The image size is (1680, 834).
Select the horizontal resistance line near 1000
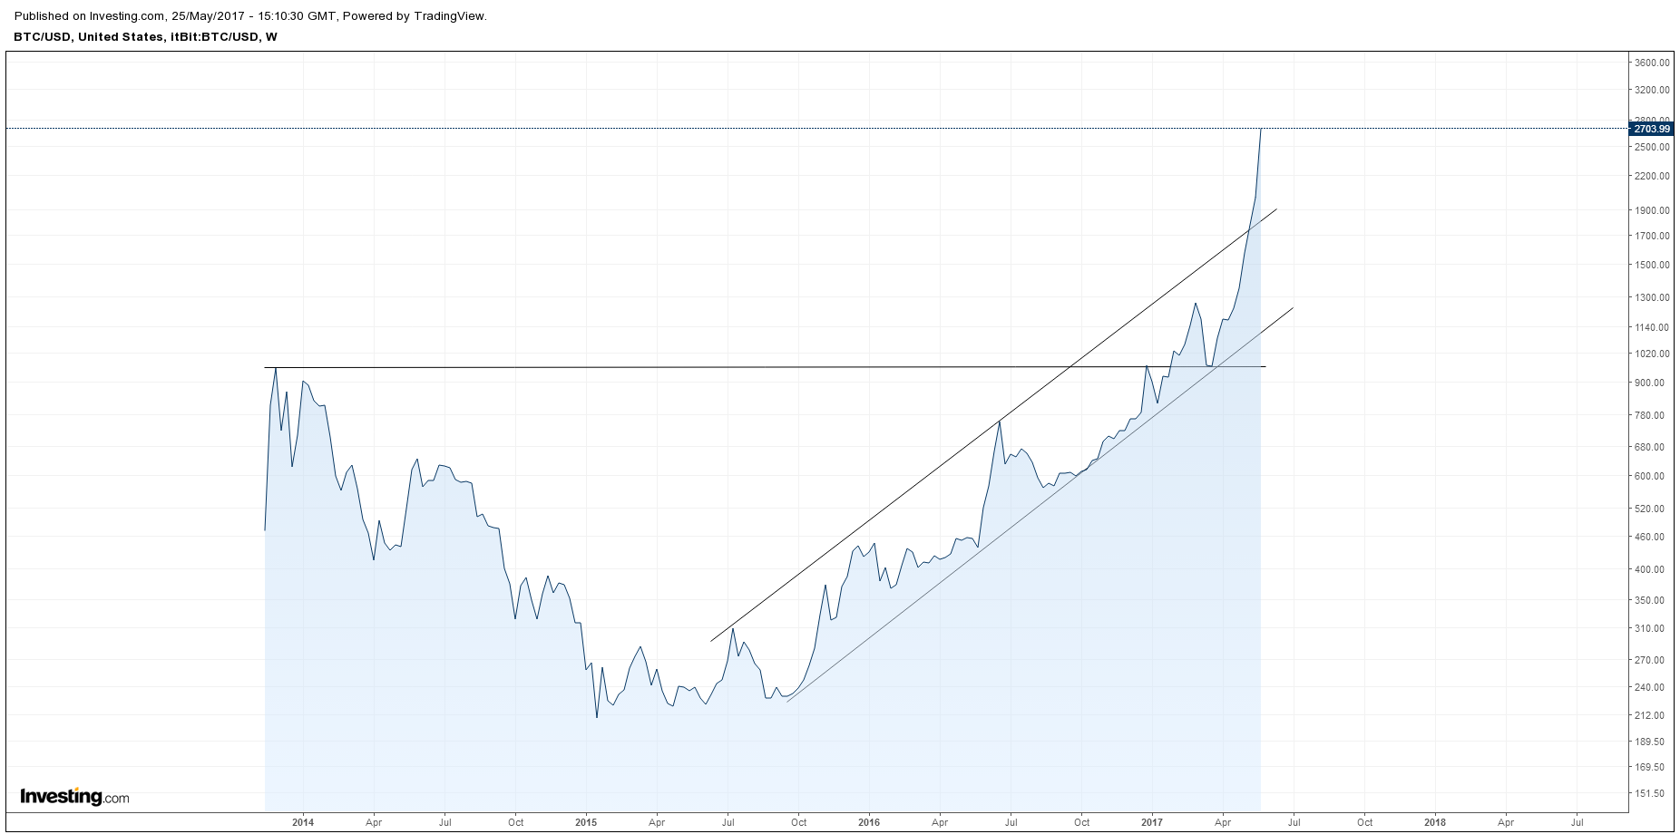click(x=765, y=367)
